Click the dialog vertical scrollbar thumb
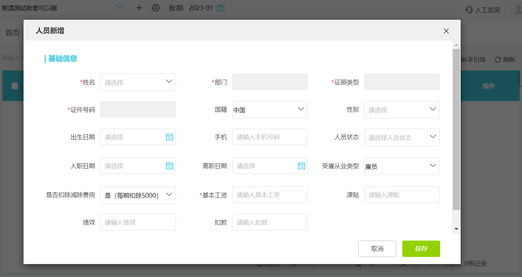Image resolution: width=522 pixels, height=277 pixels. pos(456,130)
